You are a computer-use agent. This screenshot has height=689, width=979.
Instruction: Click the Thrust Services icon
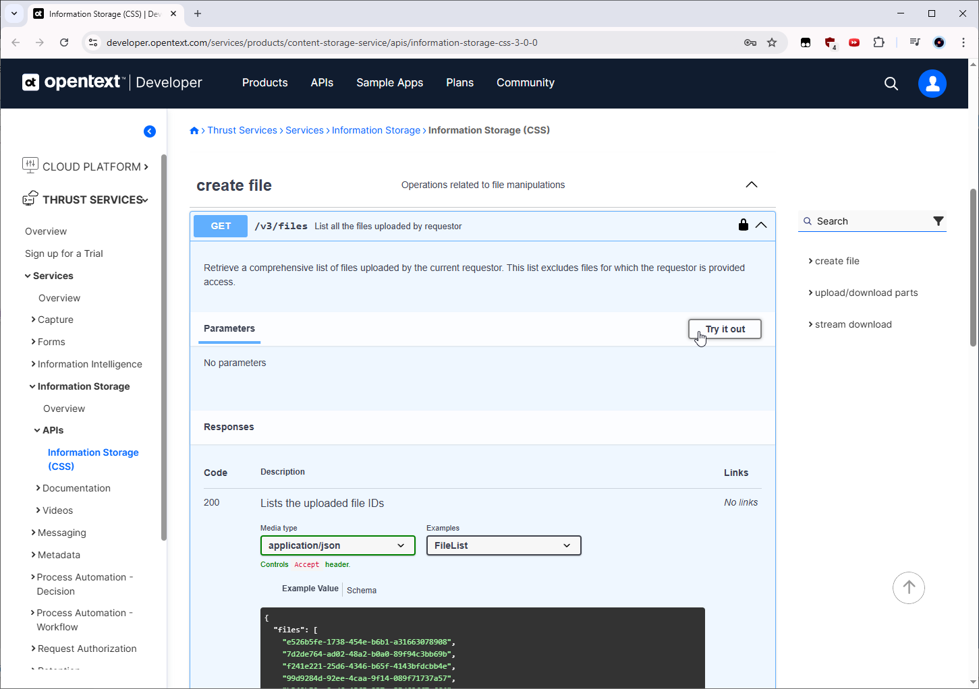tap(30, 198)
